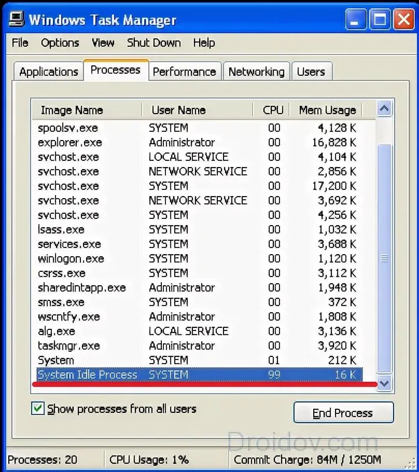Screen dimensions: 419x472
Task: Sort by CPU column header
Action: [x=272, y=110]
